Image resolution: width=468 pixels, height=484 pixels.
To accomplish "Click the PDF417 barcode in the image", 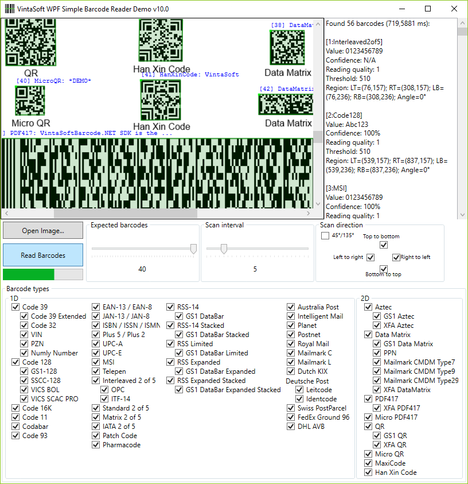I will (157, 173).
